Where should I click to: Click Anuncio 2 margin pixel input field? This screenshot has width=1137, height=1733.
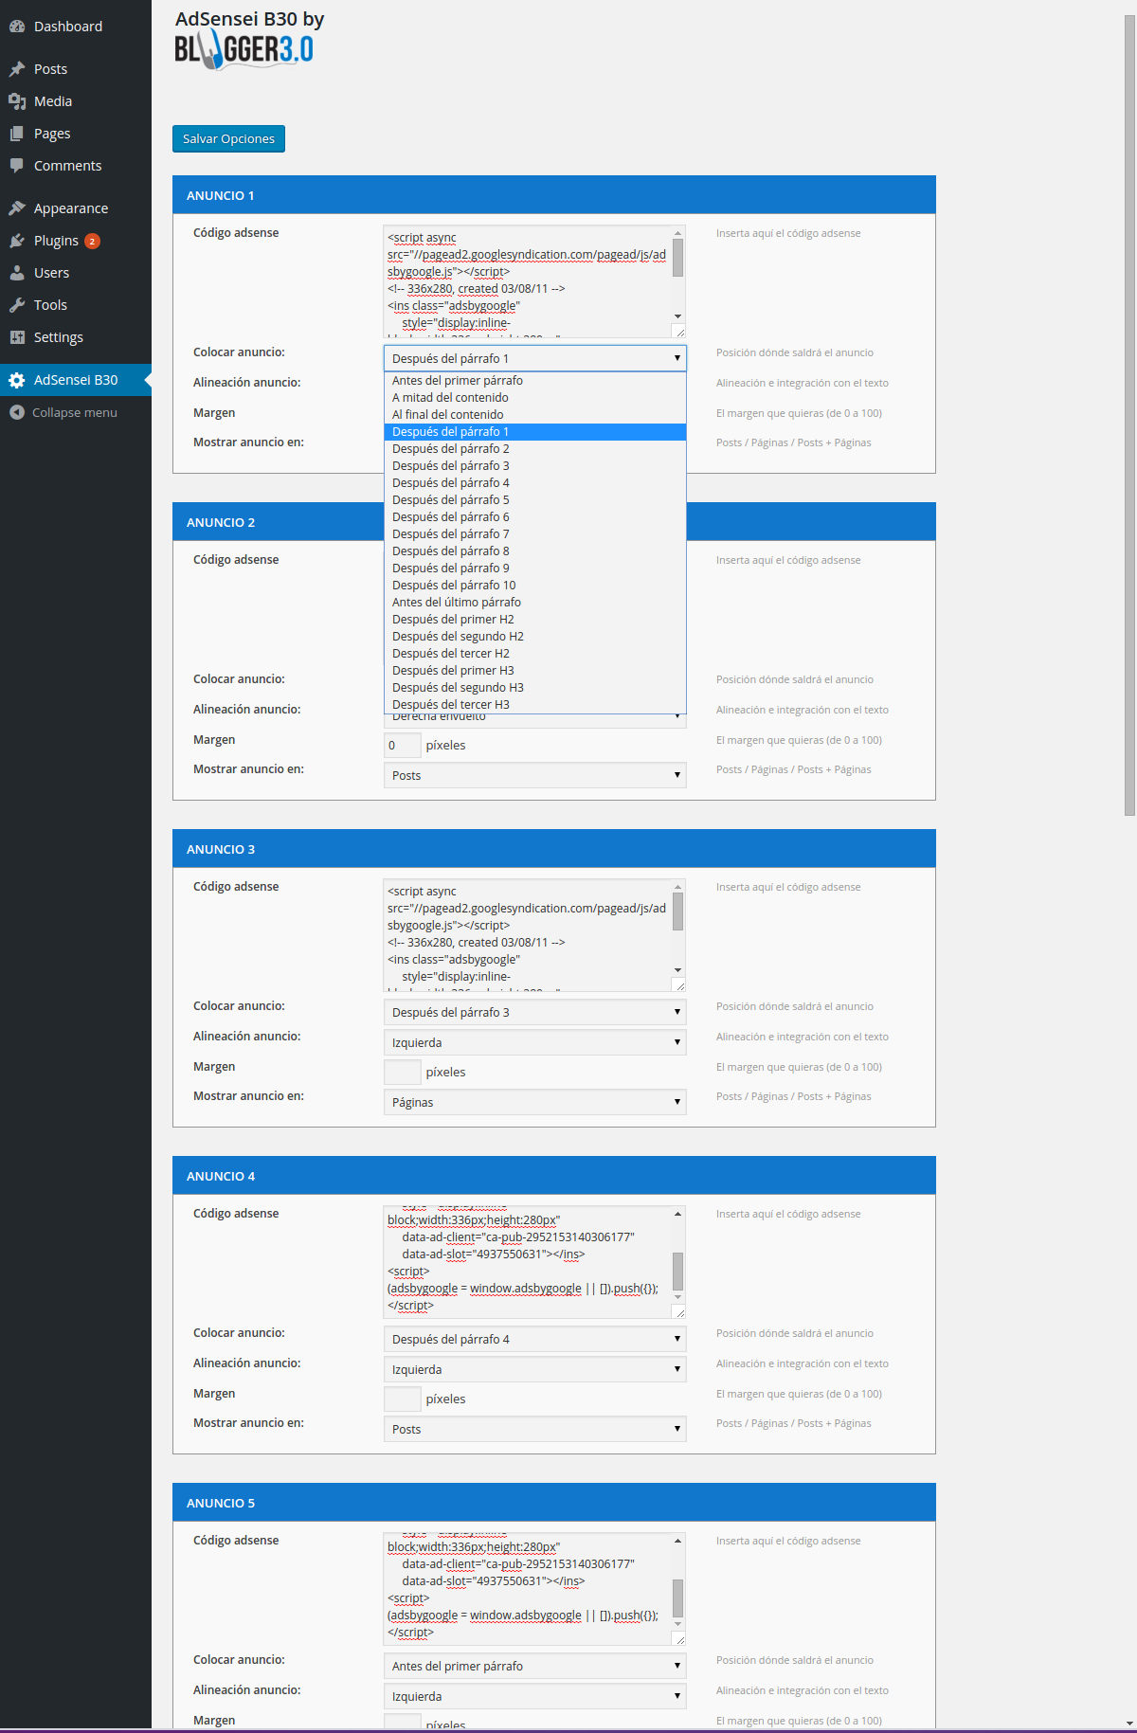pos(402,745)
